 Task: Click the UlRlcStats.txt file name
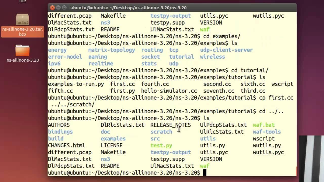tap(222, 132)
